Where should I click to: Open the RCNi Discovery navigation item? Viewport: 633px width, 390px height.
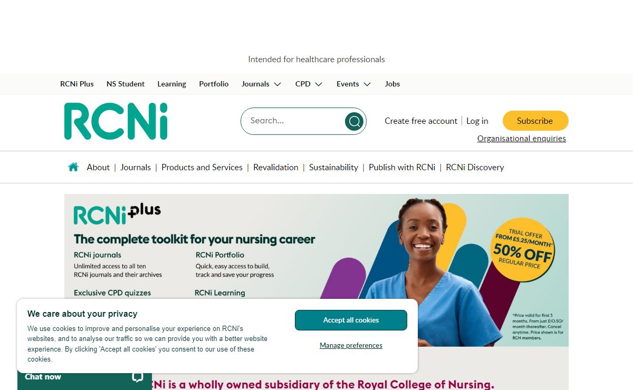[475, 167]
